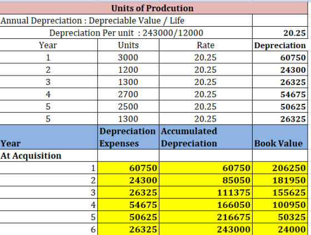311x235 pixels.
Task: Click yellow Depreciation Expenses cell 24300
Action: (x=128, y=180)
